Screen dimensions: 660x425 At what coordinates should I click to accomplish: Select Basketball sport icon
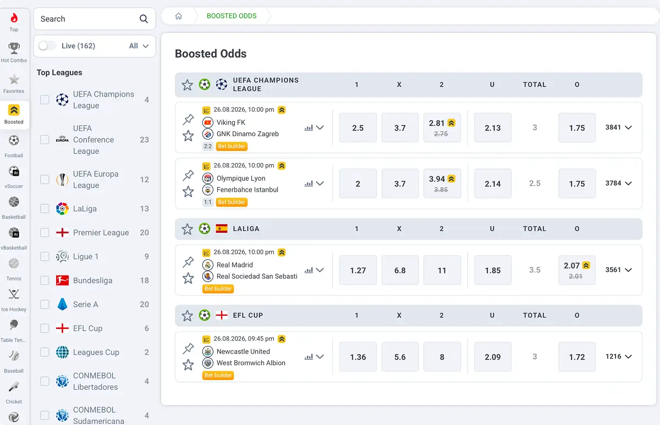[x=14, y=202]
